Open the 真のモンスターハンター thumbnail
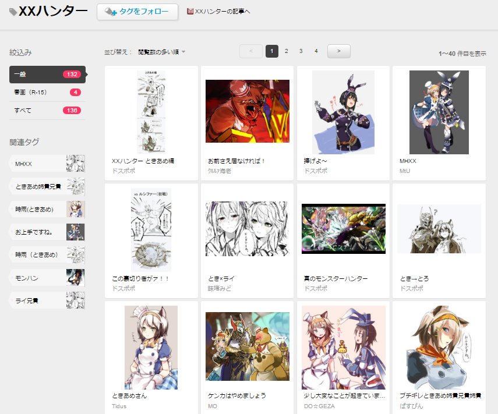Viewport: 498px width, 414px height. pyautogui.click(x=343, y=229)
